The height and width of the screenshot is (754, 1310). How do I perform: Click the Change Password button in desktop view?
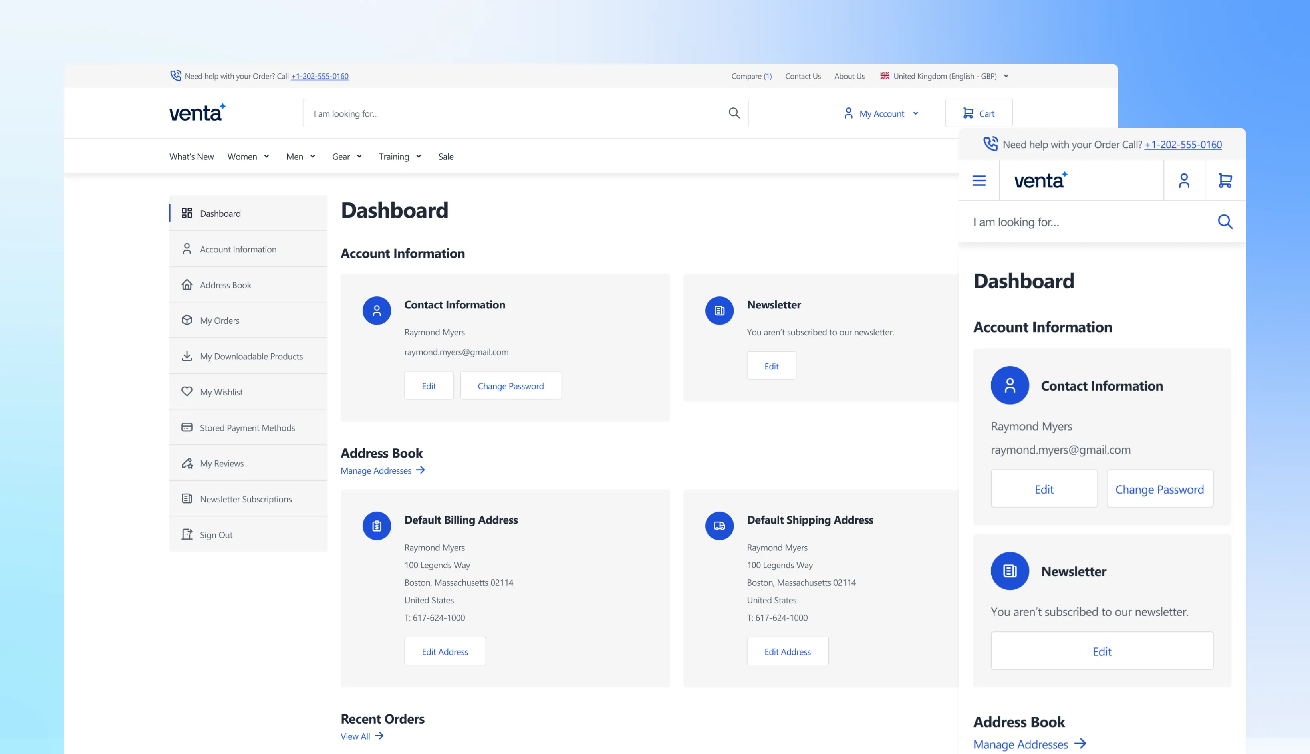coord(510,386)
